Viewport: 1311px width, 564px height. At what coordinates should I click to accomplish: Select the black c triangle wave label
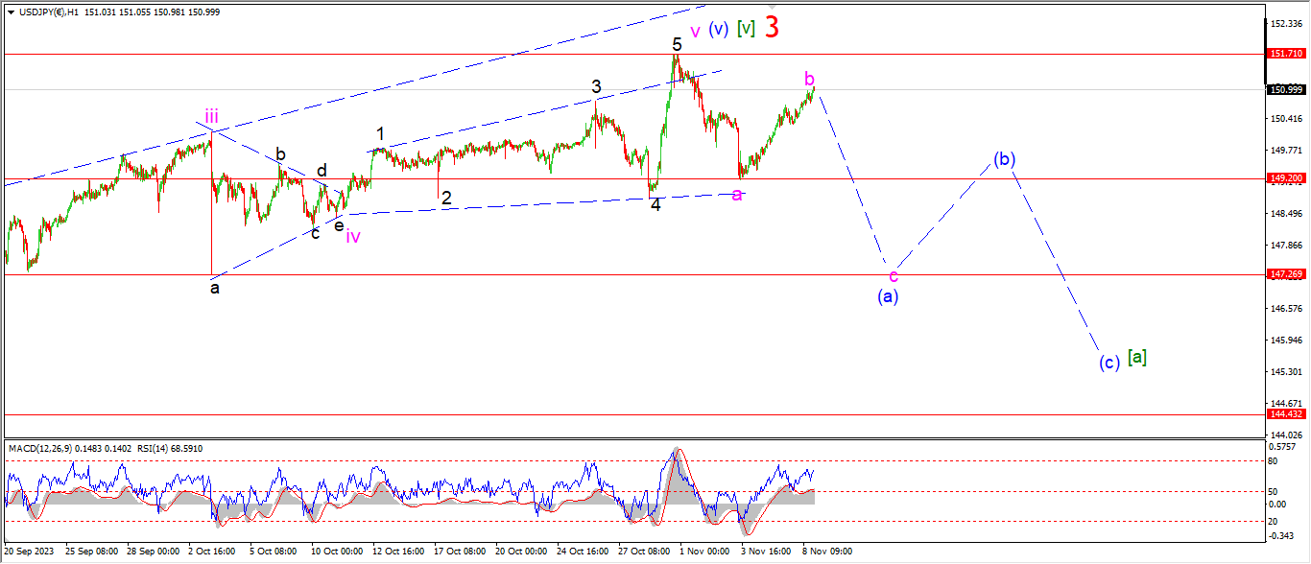[315, 233]
